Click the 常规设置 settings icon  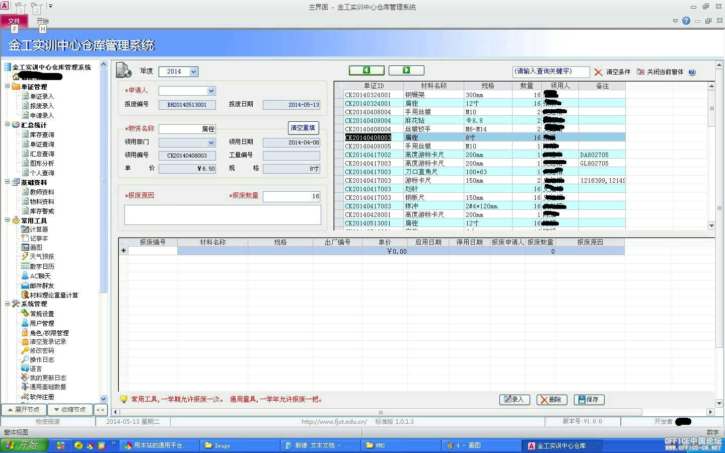25,314
